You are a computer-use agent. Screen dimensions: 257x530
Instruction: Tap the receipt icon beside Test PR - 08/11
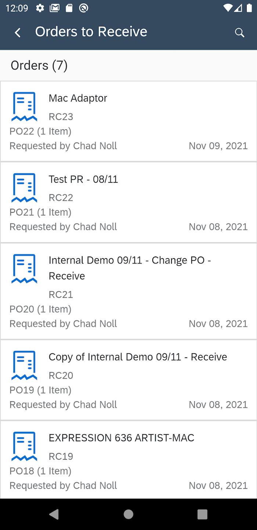(24, 187)
